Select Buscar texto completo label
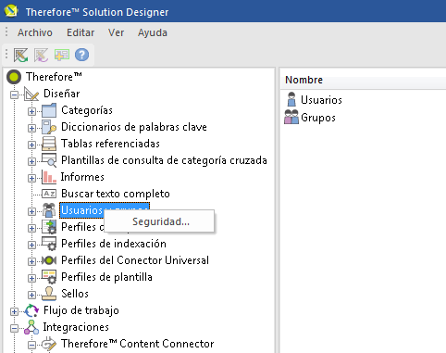The width and height of the screenshot is (446, 353). 116,194
